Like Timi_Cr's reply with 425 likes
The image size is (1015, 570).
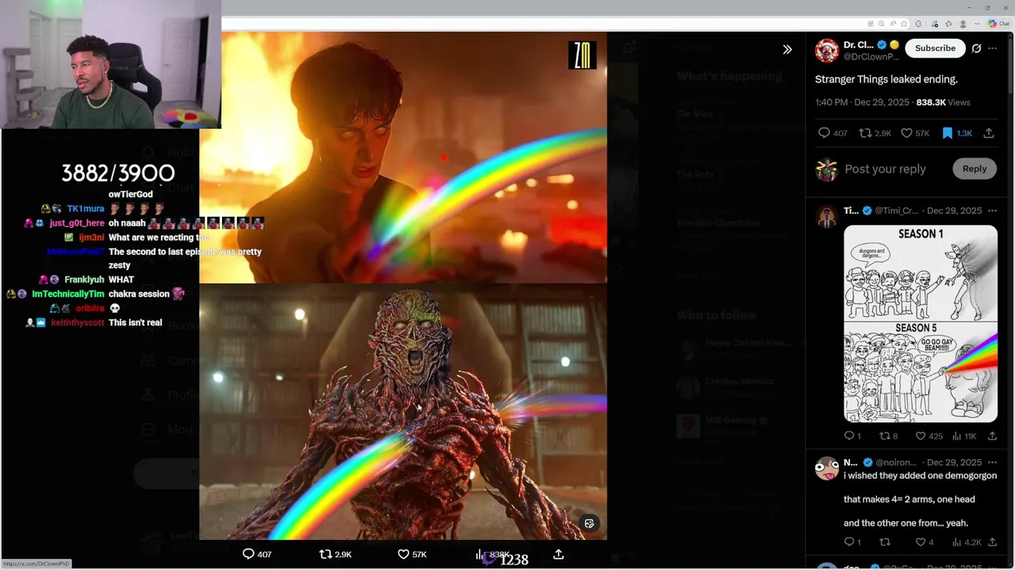[x=929, y=436]
